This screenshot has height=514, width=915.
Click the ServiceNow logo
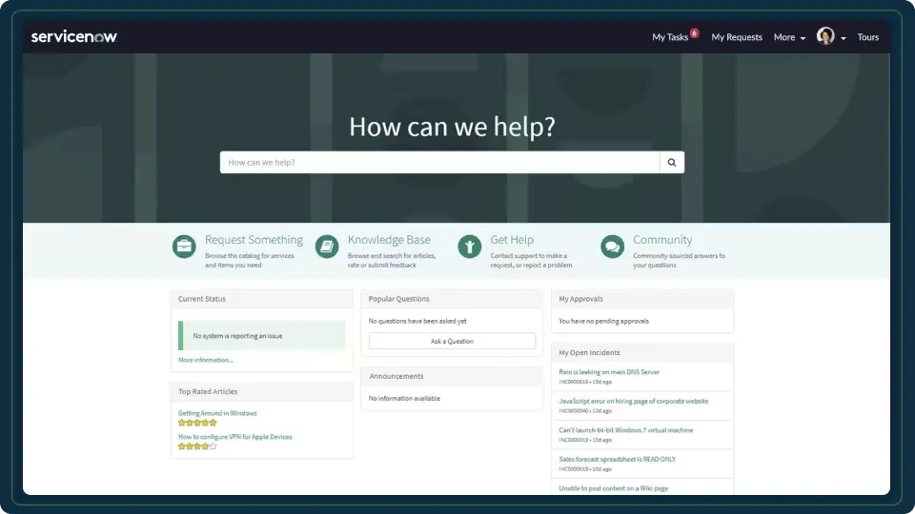(x=74, y=37)
